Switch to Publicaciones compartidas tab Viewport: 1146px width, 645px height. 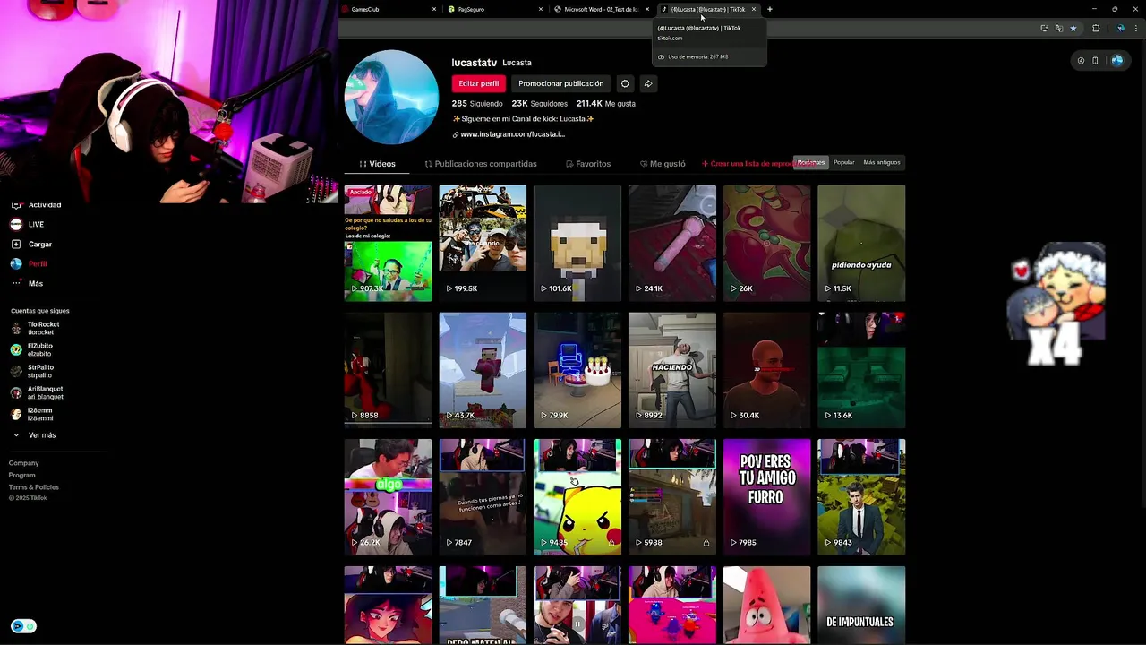481,164
